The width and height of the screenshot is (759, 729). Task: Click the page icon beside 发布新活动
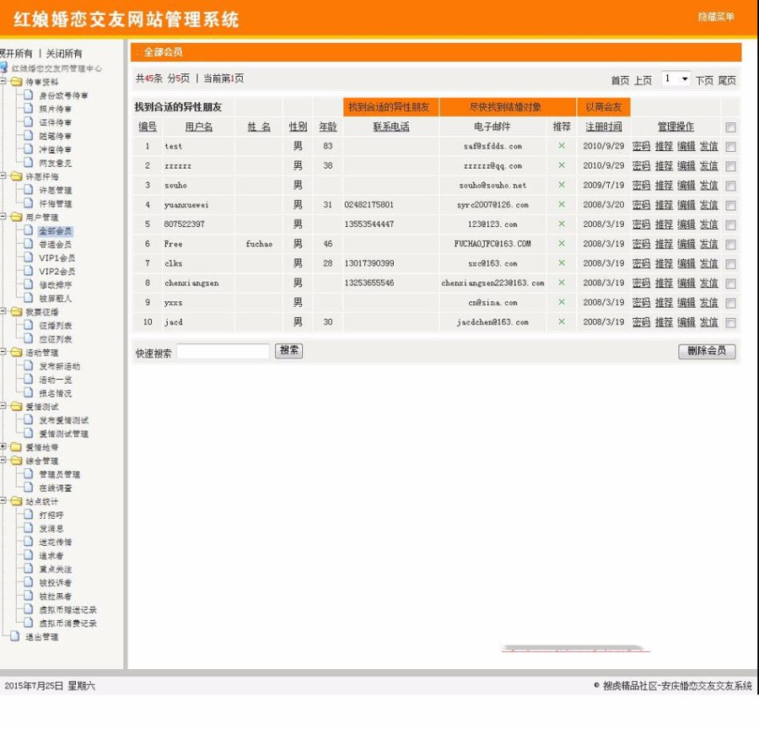pos(29,366)
